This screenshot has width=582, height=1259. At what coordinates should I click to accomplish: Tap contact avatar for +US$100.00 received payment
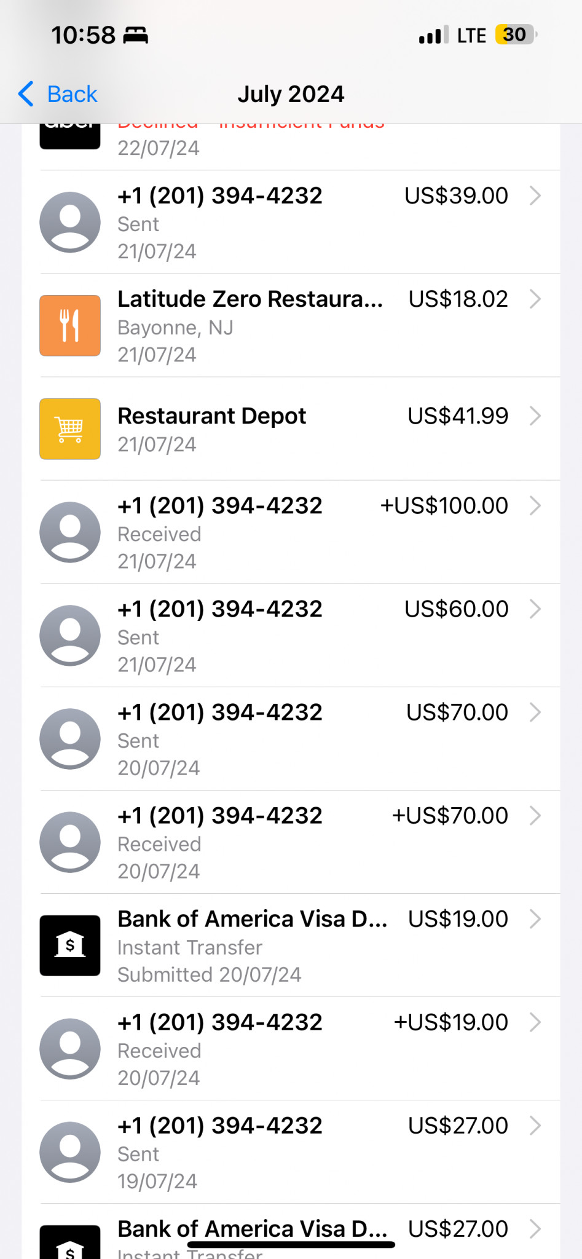pos(70,532)
